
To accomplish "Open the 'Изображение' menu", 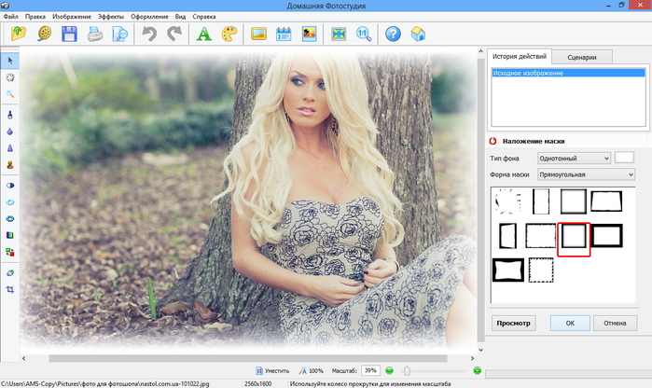I will (x=72, y=17).
